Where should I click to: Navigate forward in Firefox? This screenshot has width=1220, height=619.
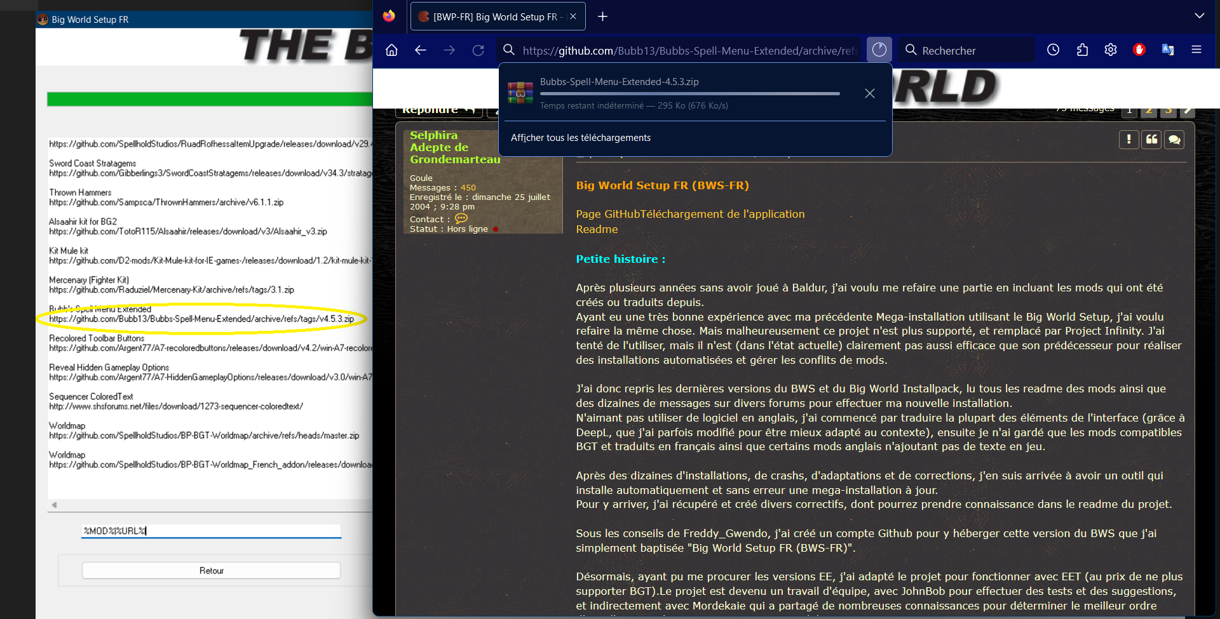pos(449,50)
